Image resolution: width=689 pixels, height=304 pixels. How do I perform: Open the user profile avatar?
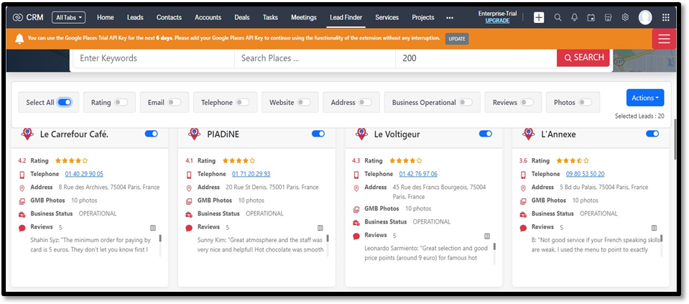click(645, 17)
